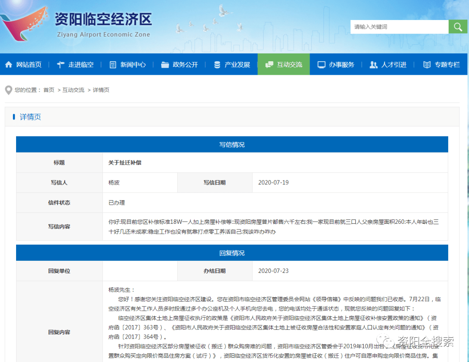Click the camera icon beside 新闻中心
The image size is (469, 362).
pyautogui.click(x=113, y=64)
